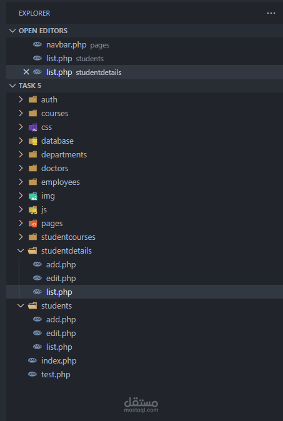The width and height of the screenshot is (283, 421).
Task: Collapse the OPEN EDITORS section
Action: [x=12, y=31]
